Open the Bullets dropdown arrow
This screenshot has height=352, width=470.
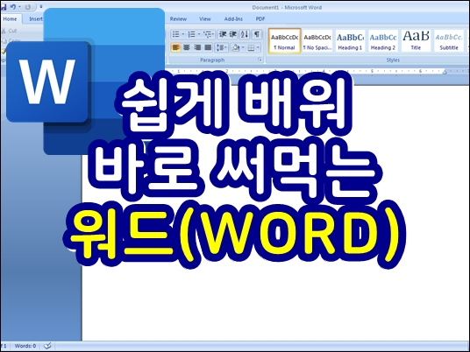point(183,34)
